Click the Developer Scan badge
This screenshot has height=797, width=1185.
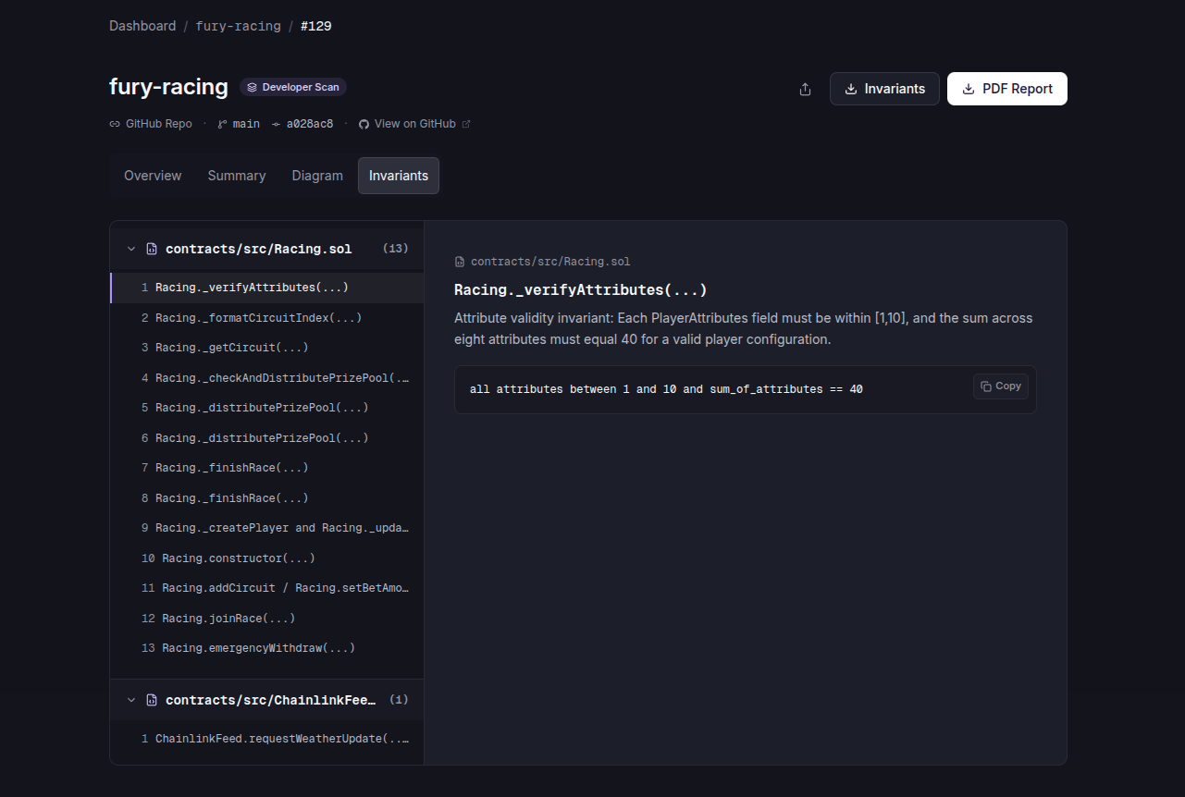293,87
